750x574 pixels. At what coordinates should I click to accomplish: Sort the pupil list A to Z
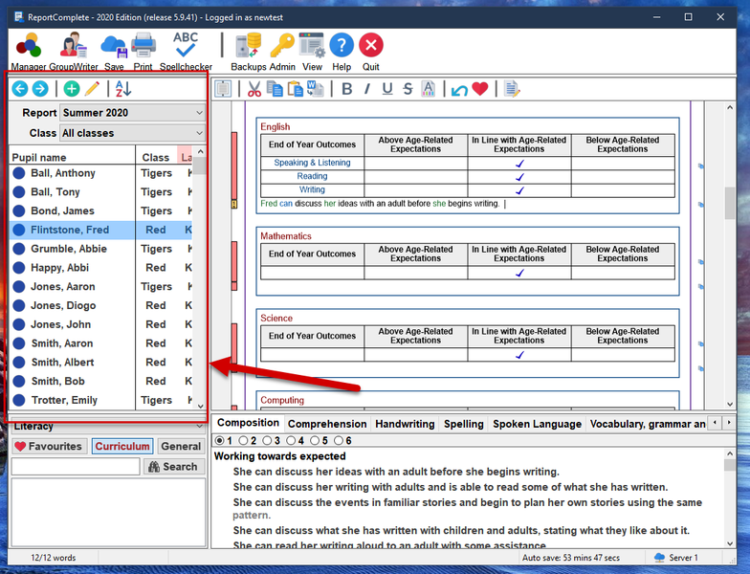[123, 88]
